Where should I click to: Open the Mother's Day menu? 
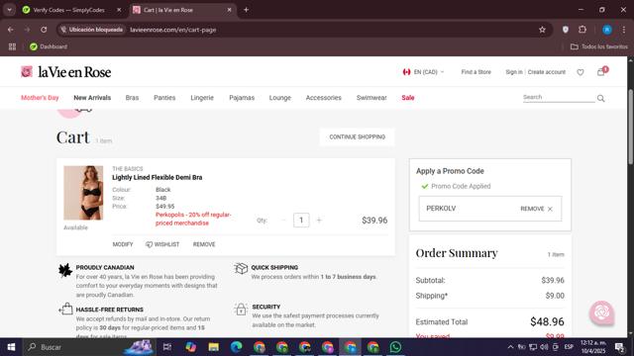tap(40, 98)
